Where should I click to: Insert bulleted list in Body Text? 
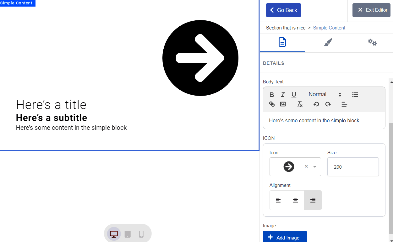point(355,95)
